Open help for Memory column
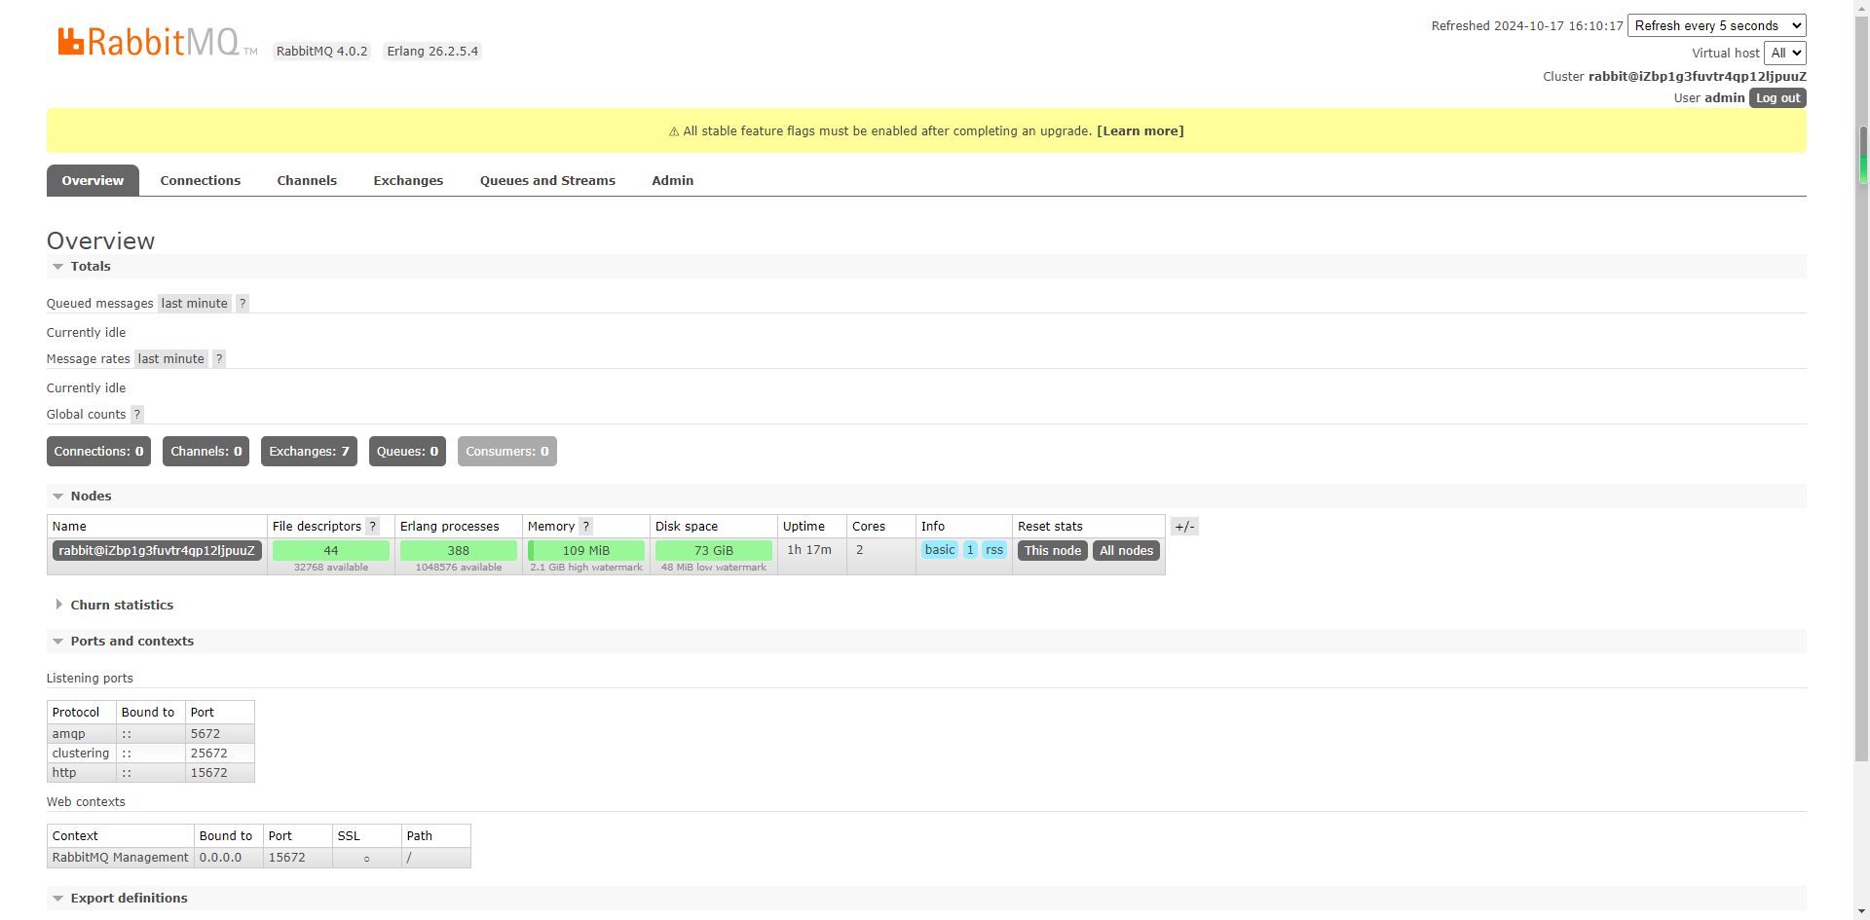This screenshot has width=1870, height=920. pyautogui.click(x=585, y=527)
